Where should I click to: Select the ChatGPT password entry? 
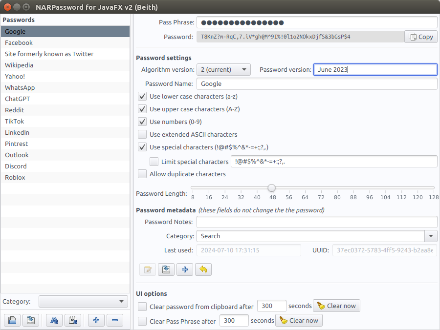(18, 99)
